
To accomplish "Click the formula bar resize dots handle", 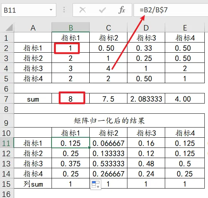I will click(64, 10).
